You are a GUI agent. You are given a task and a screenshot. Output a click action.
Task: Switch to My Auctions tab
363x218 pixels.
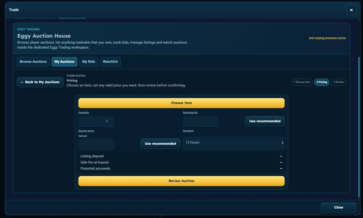point(64,62)
